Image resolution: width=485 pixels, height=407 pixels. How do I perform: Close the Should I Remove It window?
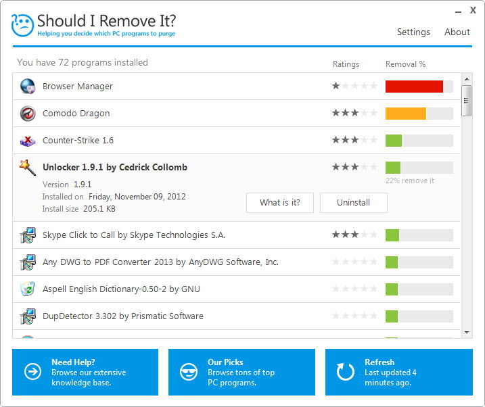pyautogui.click(x=473, y=10)
